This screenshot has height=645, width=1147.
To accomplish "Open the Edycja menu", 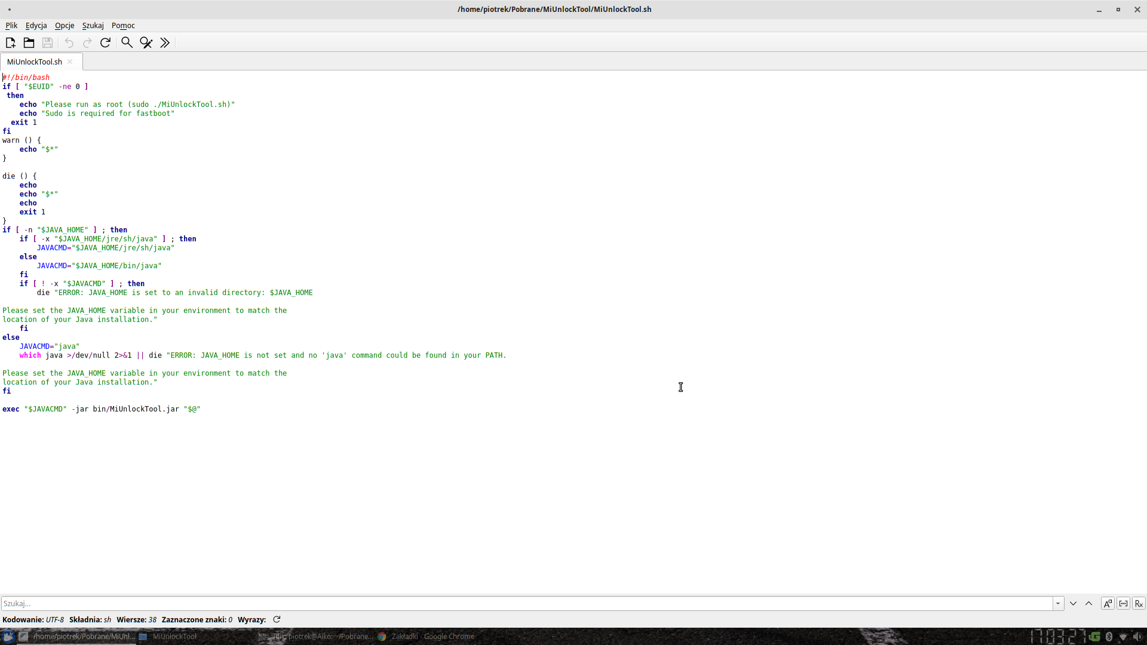I will click(x=36, y=25).
